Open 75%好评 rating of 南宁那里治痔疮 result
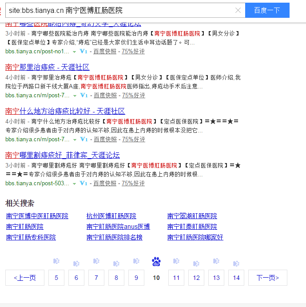Screen dimensions: 306x307 click(x=134, y=96)
